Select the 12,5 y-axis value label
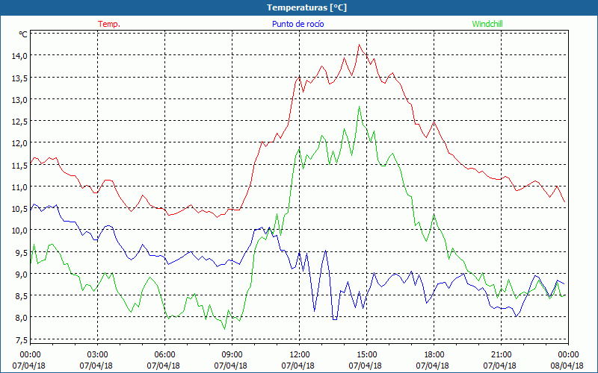The height and width of the screenshot is (373, 598). pos(18,122)
